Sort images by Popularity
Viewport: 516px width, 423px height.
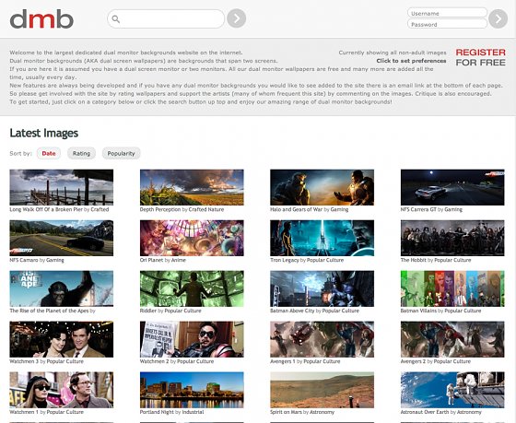pos(121,153)
